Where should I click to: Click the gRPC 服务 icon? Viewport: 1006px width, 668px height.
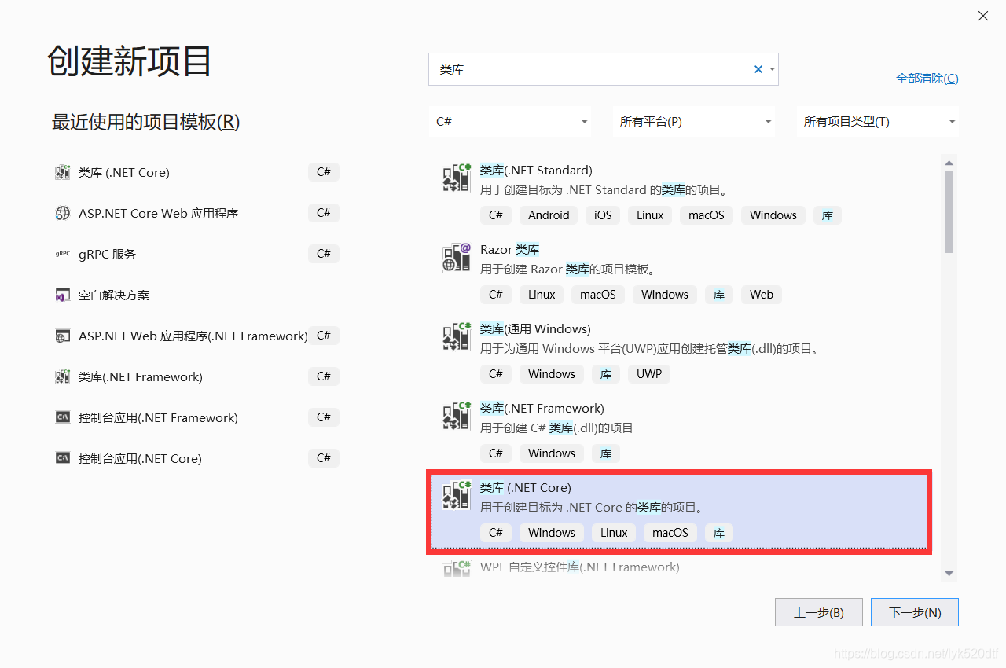coord(63,255)
